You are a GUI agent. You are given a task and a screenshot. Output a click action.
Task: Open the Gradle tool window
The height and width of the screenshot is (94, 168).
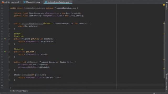tap(166, 5)
